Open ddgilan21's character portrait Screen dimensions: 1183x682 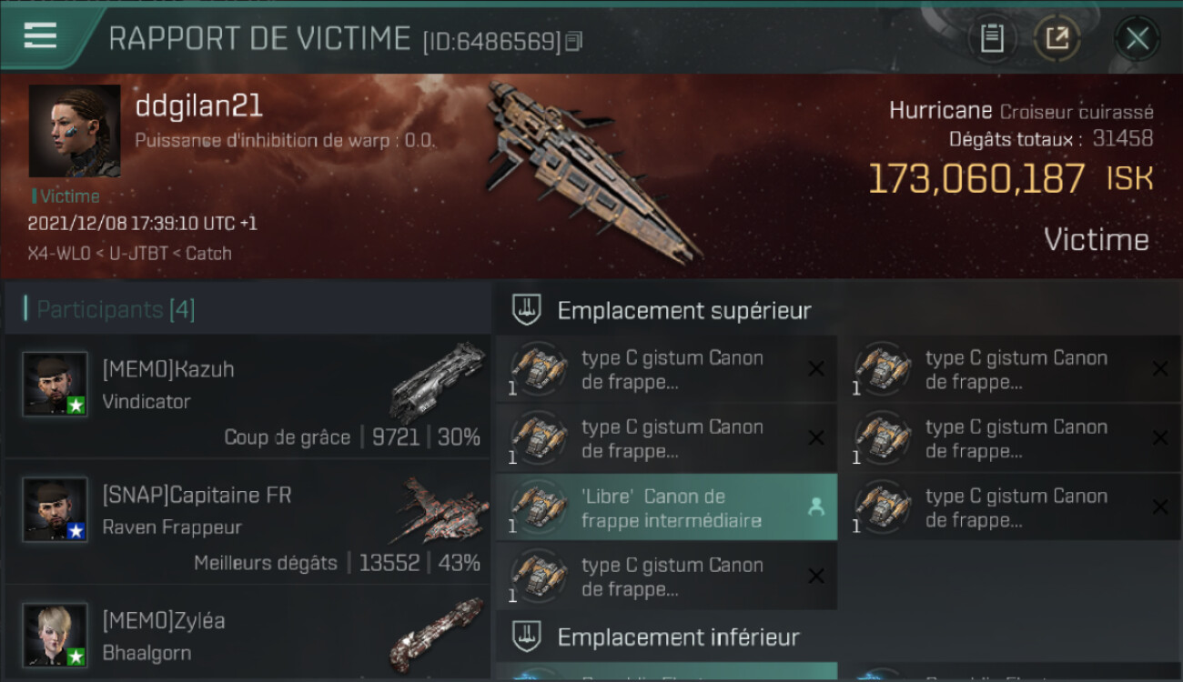[75, 131]
